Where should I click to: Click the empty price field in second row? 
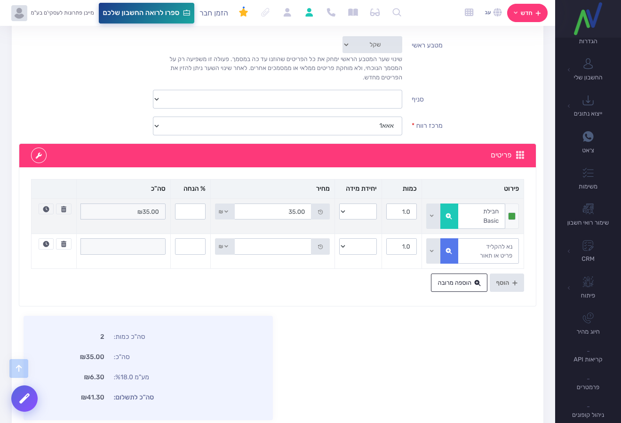(273, 246)
